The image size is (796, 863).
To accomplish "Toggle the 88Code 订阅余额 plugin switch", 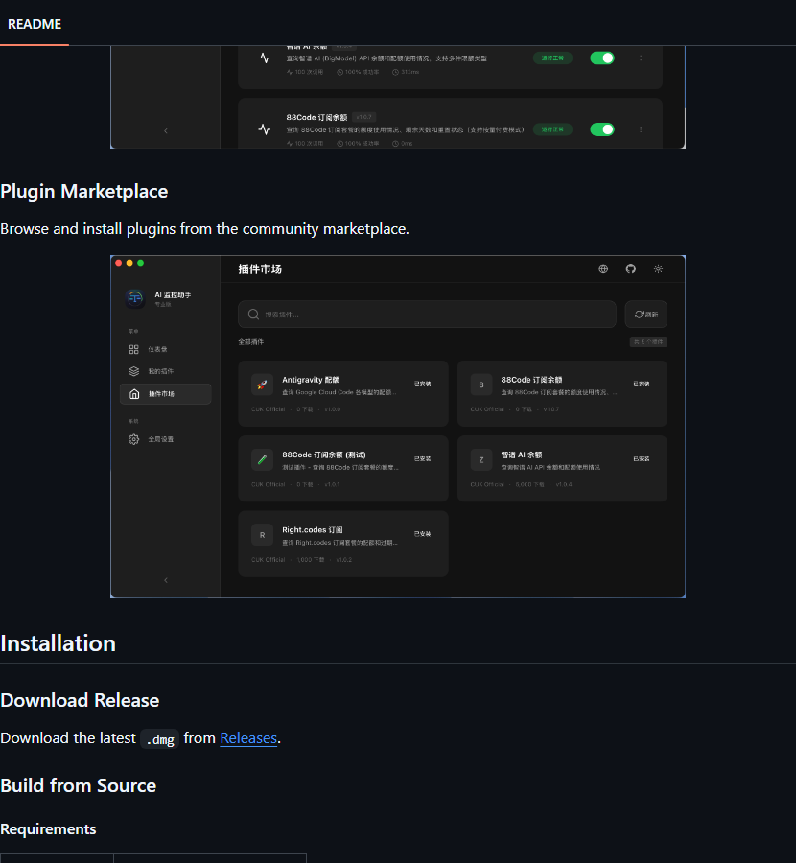I will click(x=602, y=129).
